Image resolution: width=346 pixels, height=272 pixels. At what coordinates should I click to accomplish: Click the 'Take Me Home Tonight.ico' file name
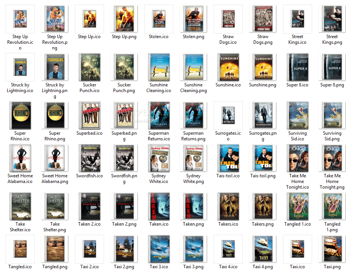pos(297,181)
